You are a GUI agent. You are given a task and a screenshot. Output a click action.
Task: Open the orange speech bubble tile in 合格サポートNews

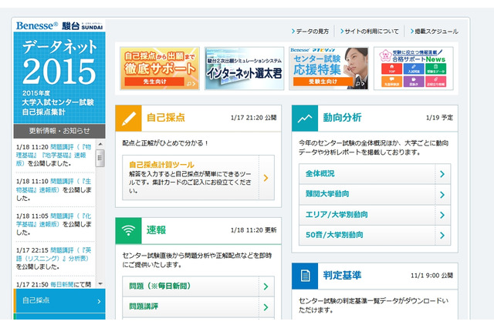tap(391, 82)
